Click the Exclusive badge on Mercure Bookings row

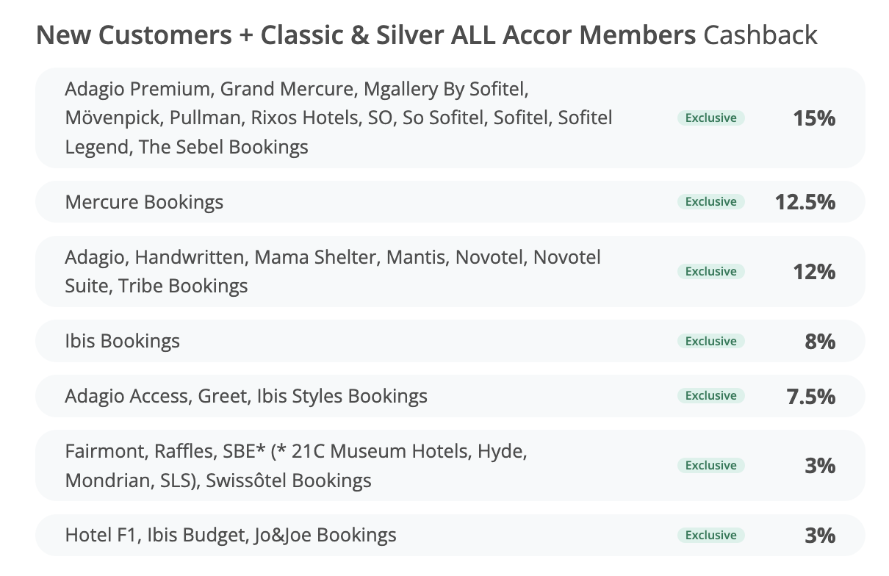[x=710, y=202]
